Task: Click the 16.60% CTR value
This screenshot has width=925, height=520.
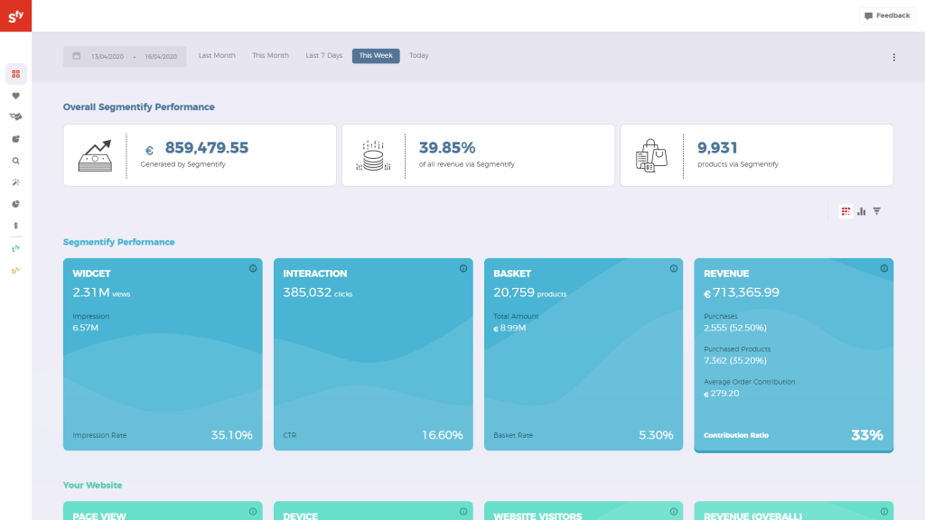Action: tap(443, 435)
